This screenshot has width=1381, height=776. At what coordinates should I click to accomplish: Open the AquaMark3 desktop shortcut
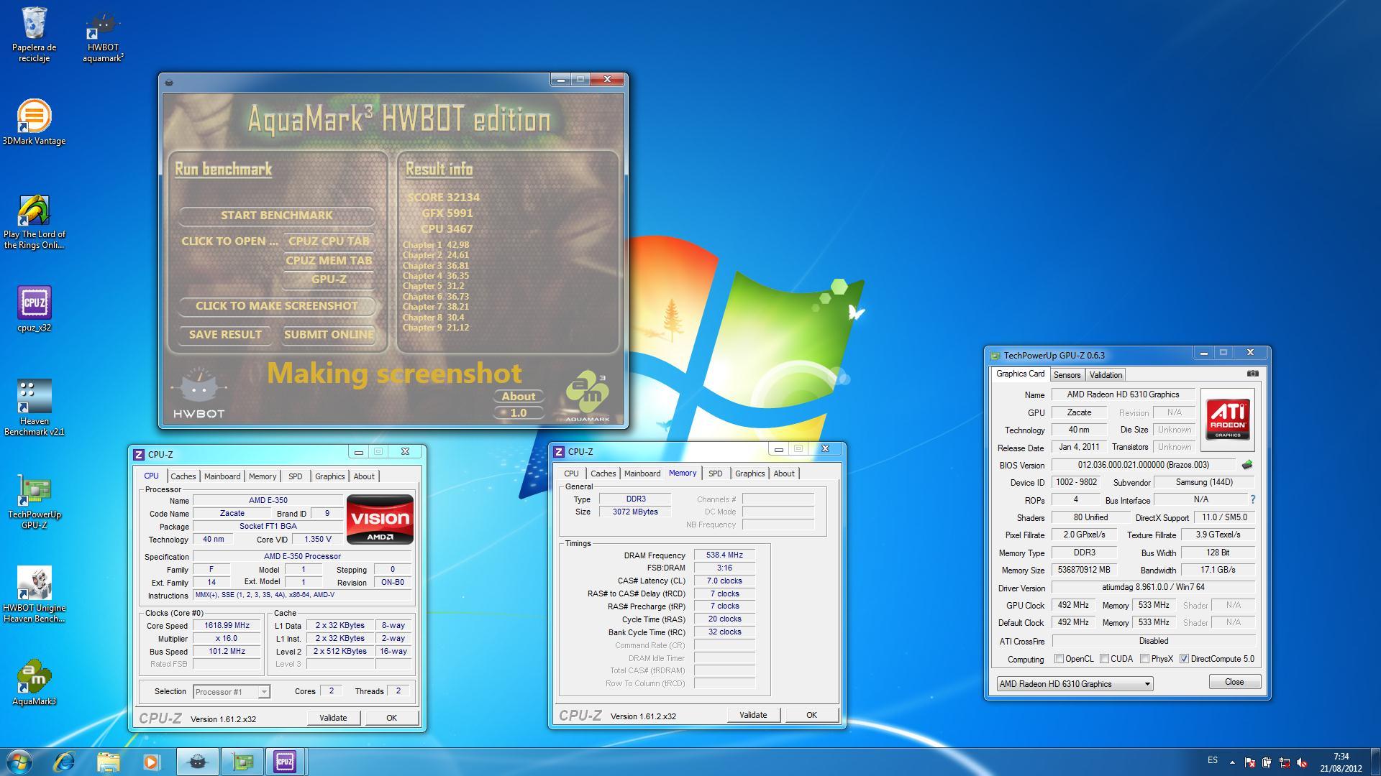(x=34, y=683)
